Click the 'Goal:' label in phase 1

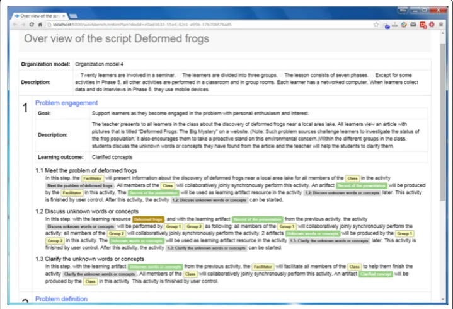tap(44, 114)
